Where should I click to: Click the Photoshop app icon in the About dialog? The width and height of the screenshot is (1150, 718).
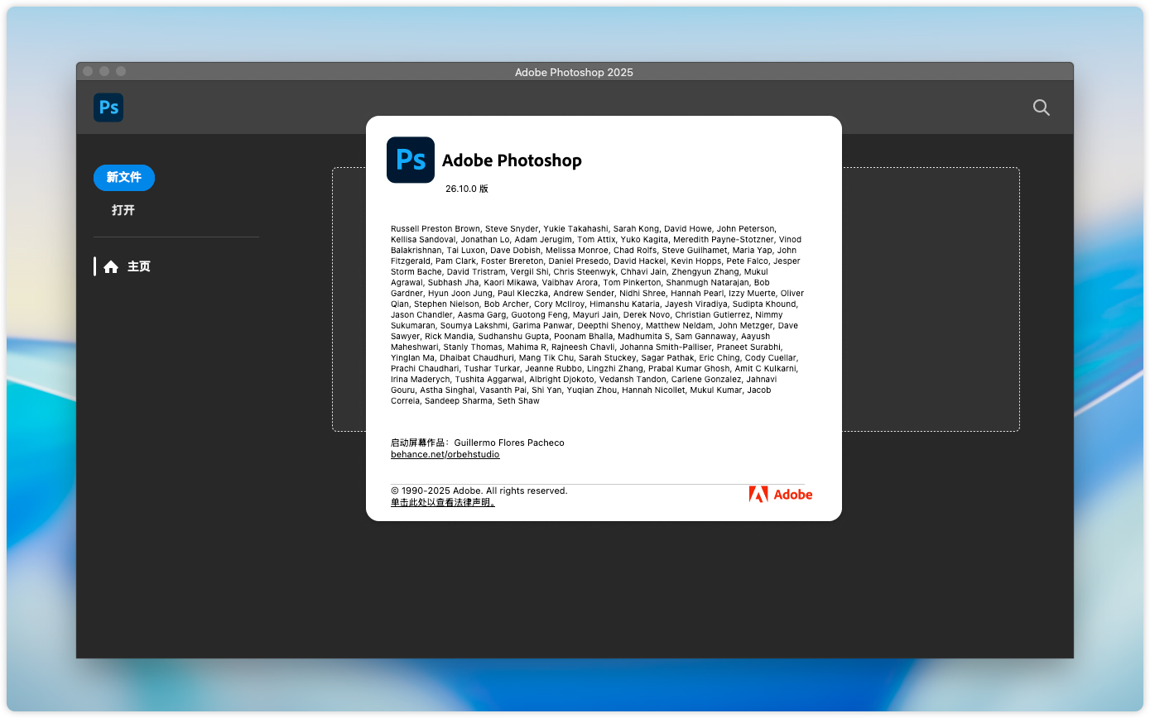[x=411, y=160]
